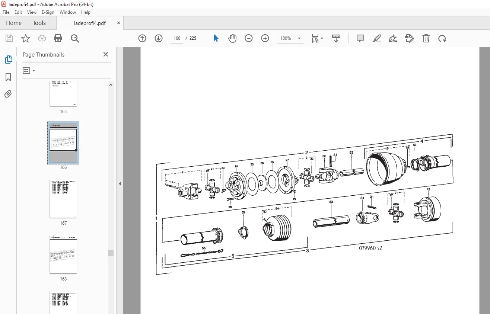The height and width of the screenshot is (314, 490).
Task: Click the total page count 225
Action: click(x=193, y=38)
